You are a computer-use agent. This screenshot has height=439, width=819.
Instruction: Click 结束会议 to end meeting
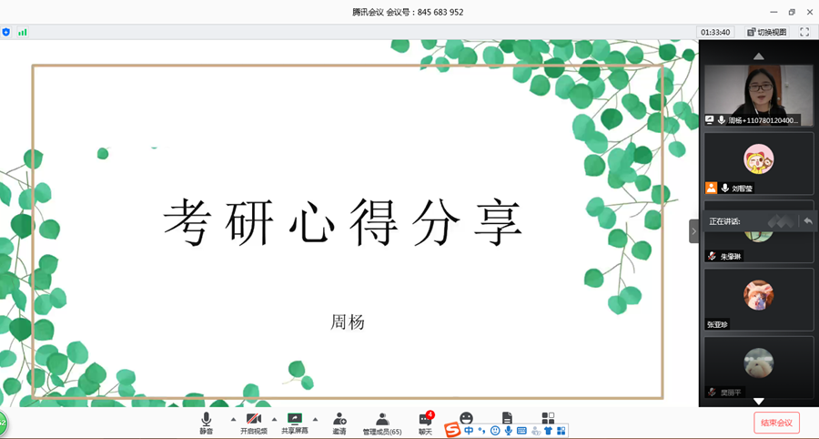(776, 423)
